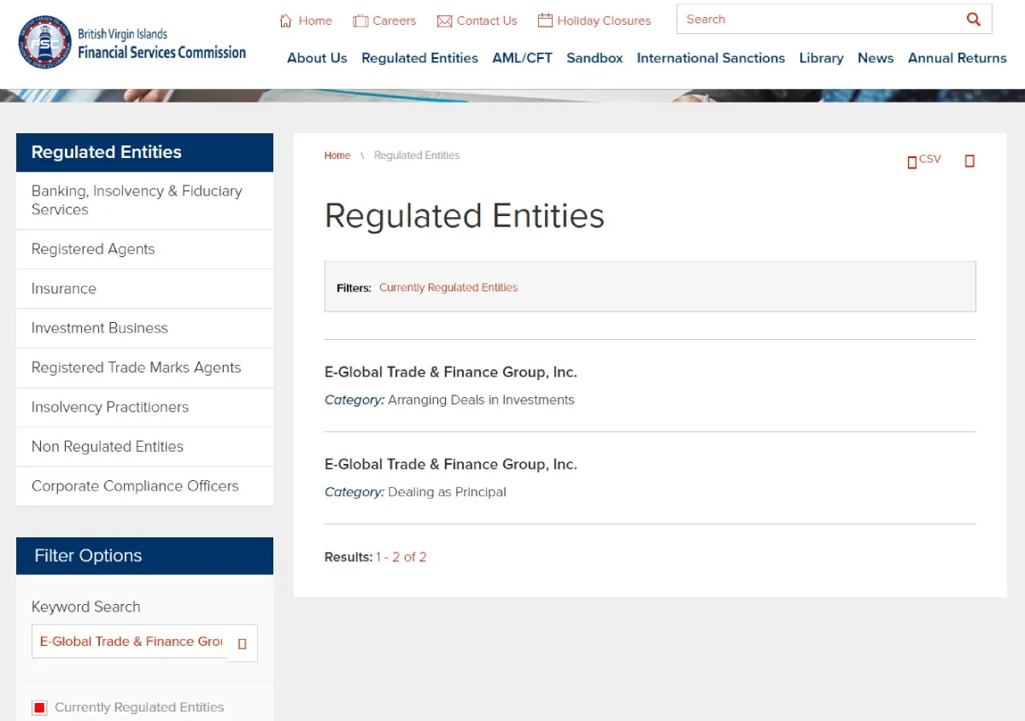1025x721 pixels.
Task: Click the FSC lighthouse logo
Action: coord(44,43)
